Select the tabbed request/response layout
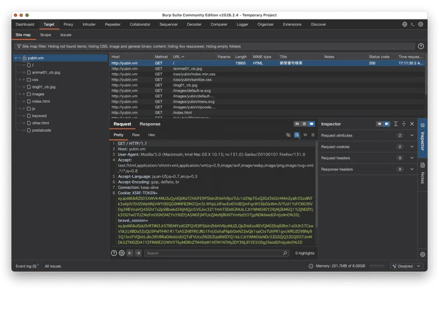This screenshot has width=439, height=322. [x=312, y=124]
